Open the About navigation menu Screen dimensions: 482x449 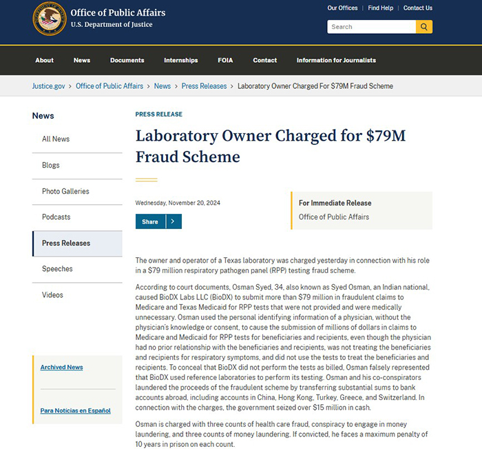[x=44, y=61]
